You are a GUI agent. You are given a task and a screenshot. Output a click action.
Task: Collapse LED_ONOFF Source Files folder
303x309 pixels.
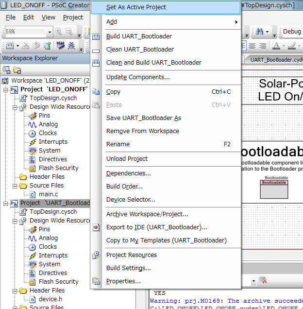[x=15, y=186]
